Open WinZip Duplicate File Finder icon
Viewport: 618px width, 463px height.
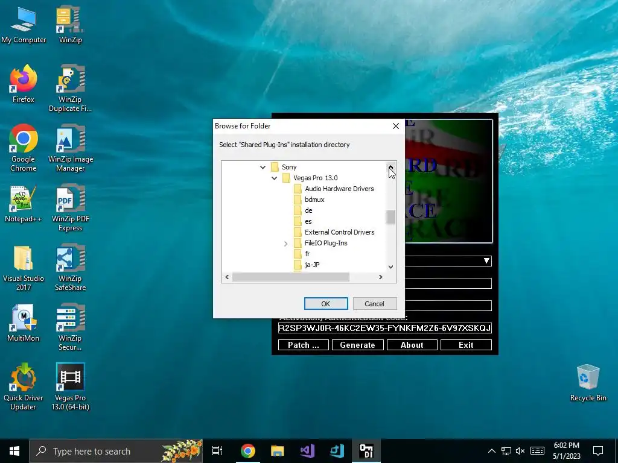click(x=70, y=88)
